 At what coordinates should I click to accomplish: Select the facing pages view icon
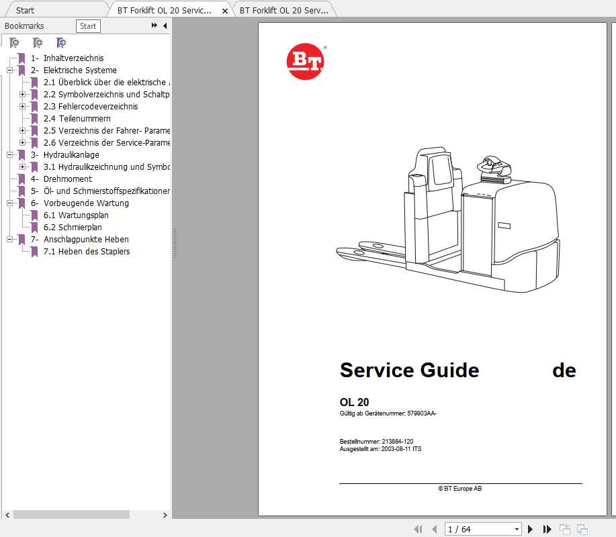[582, 529]
